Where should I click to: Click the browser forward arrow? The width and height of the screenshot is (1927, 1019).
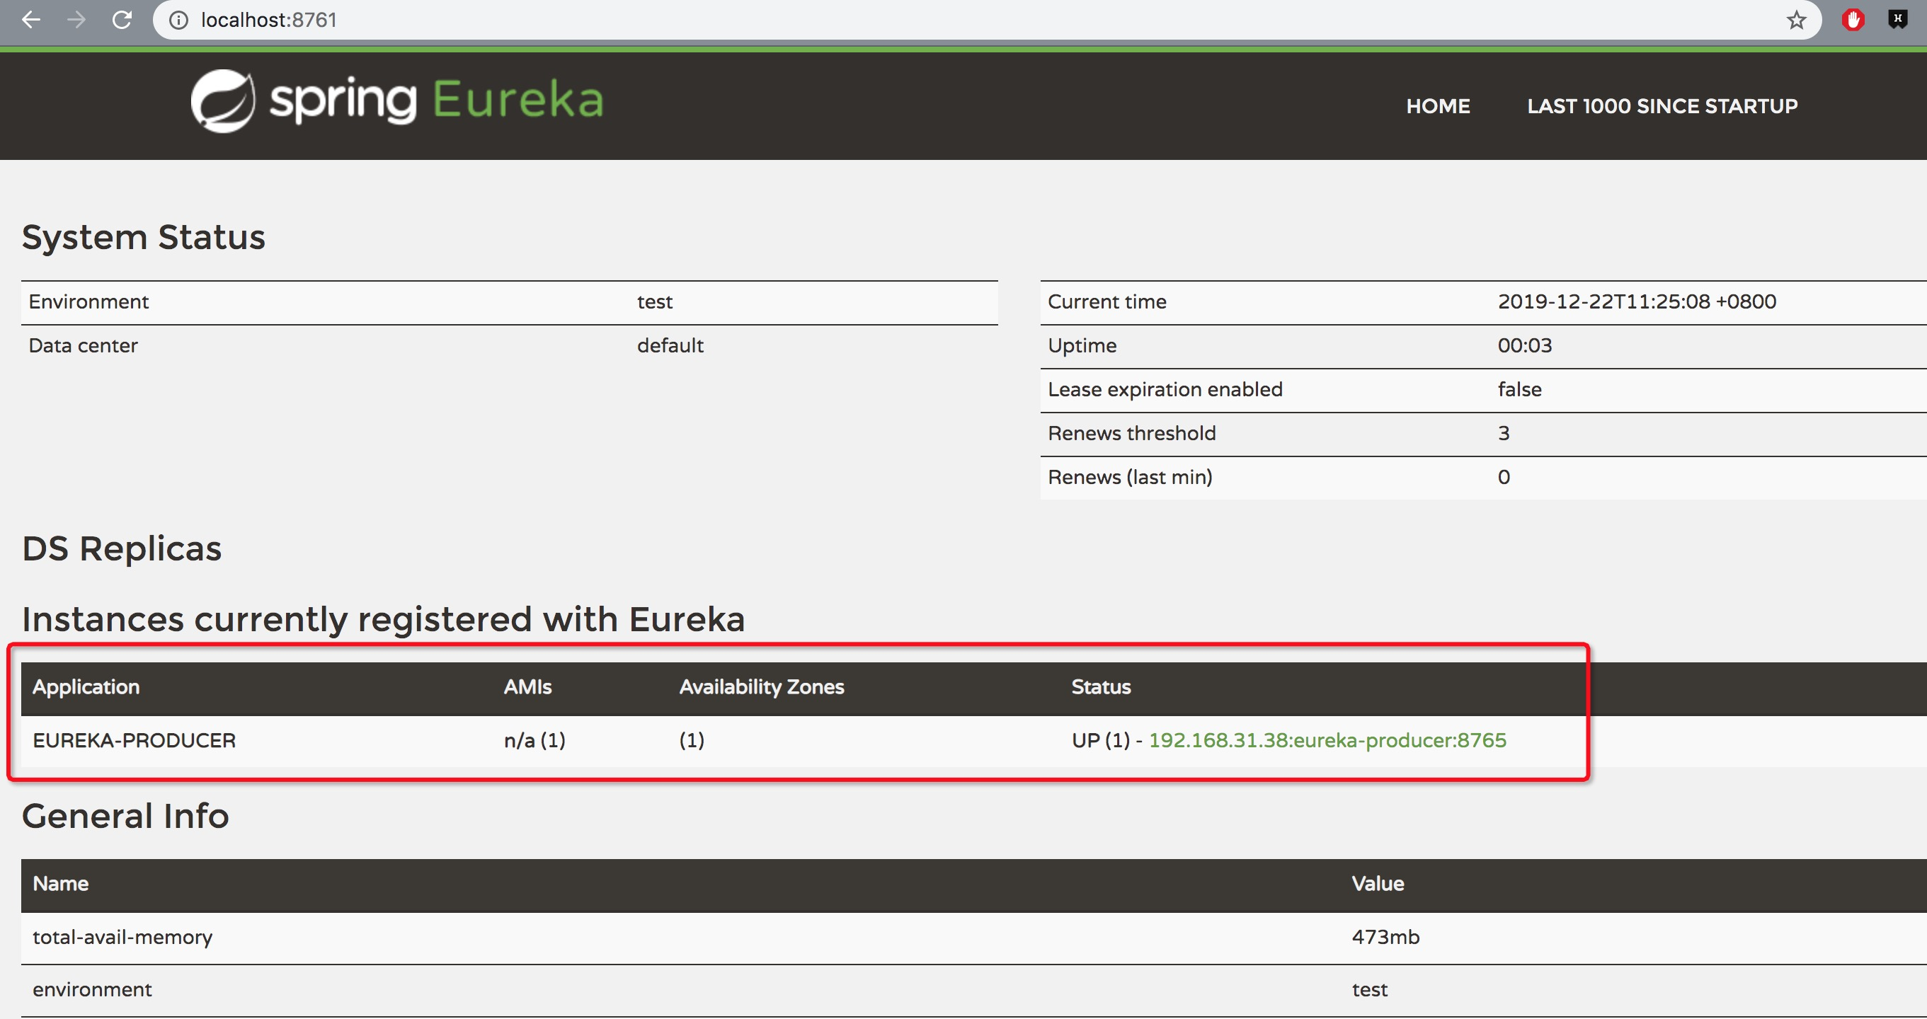76,21
